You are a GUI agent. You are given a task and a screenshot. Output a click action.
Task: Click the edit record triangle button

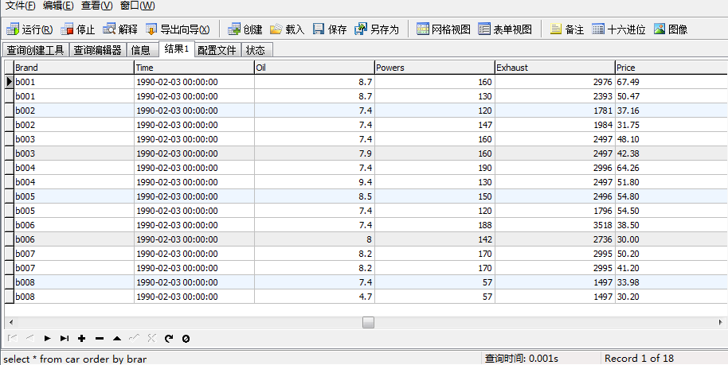coord(117,339)
